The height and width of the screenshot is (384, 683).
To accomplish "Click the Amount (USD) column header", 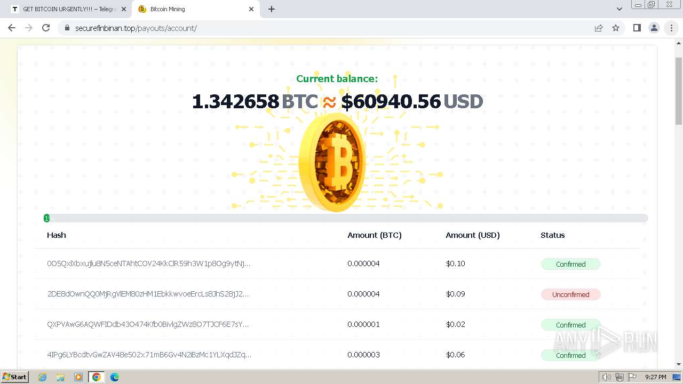I will tap(473, 235).
